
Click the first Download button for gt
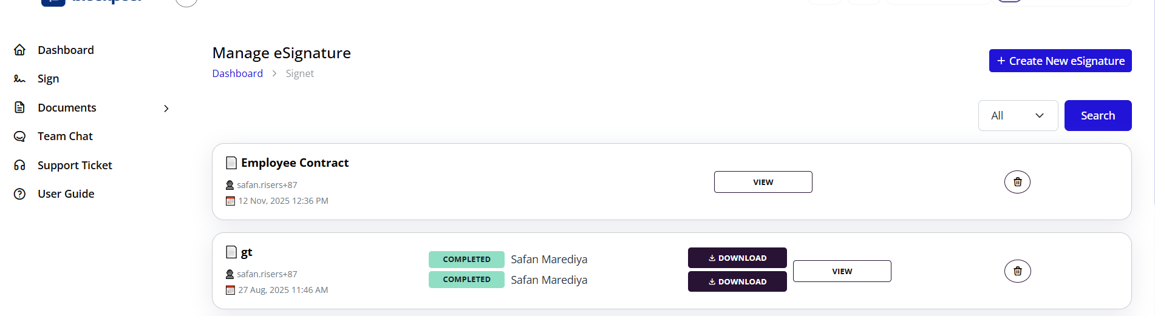tap(737, 258)
